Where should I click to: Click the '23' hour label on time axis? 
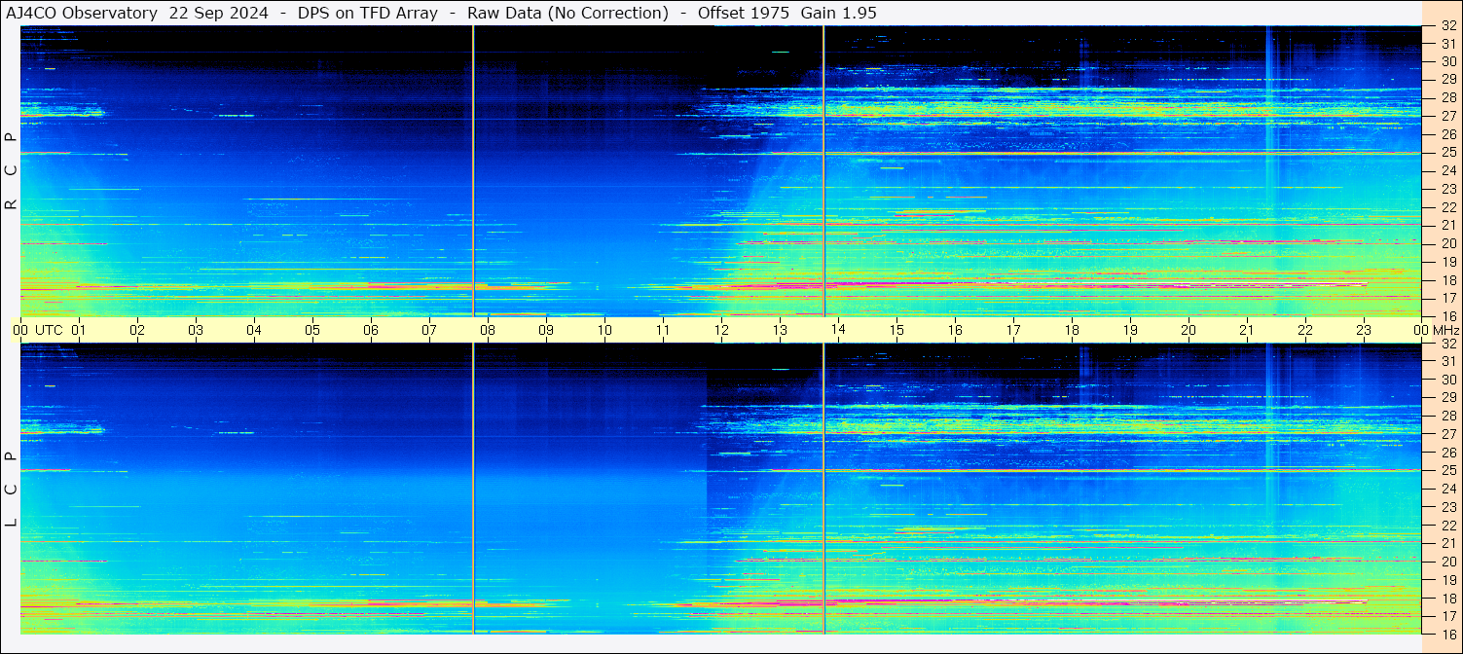[1364, 330]
